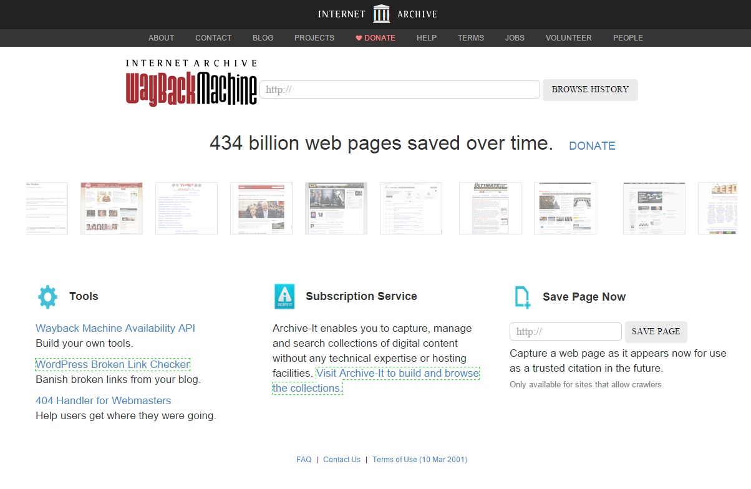Click 'Banish broken links from your blog' text

coord(118,379)
